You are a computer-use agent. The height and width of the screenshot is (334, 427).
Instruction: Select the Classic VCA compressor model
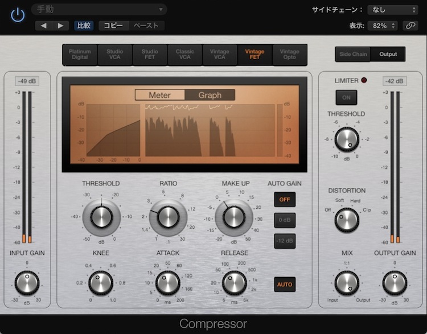coord(184,55)
